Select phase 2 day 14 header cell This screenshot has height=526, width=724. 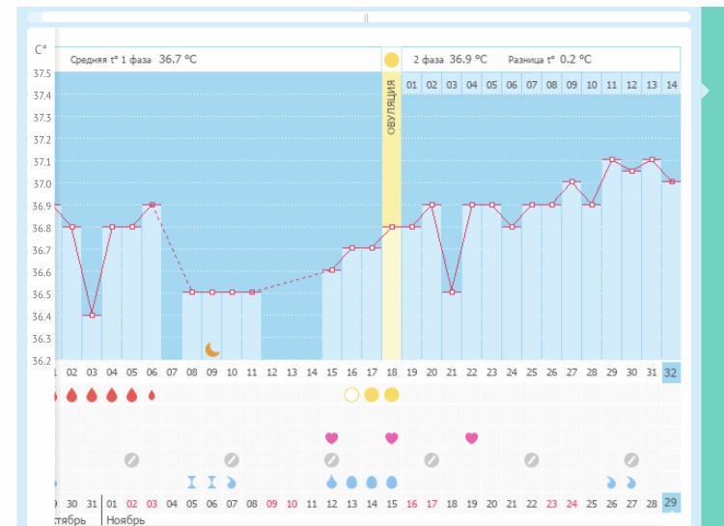click(671, 86)
